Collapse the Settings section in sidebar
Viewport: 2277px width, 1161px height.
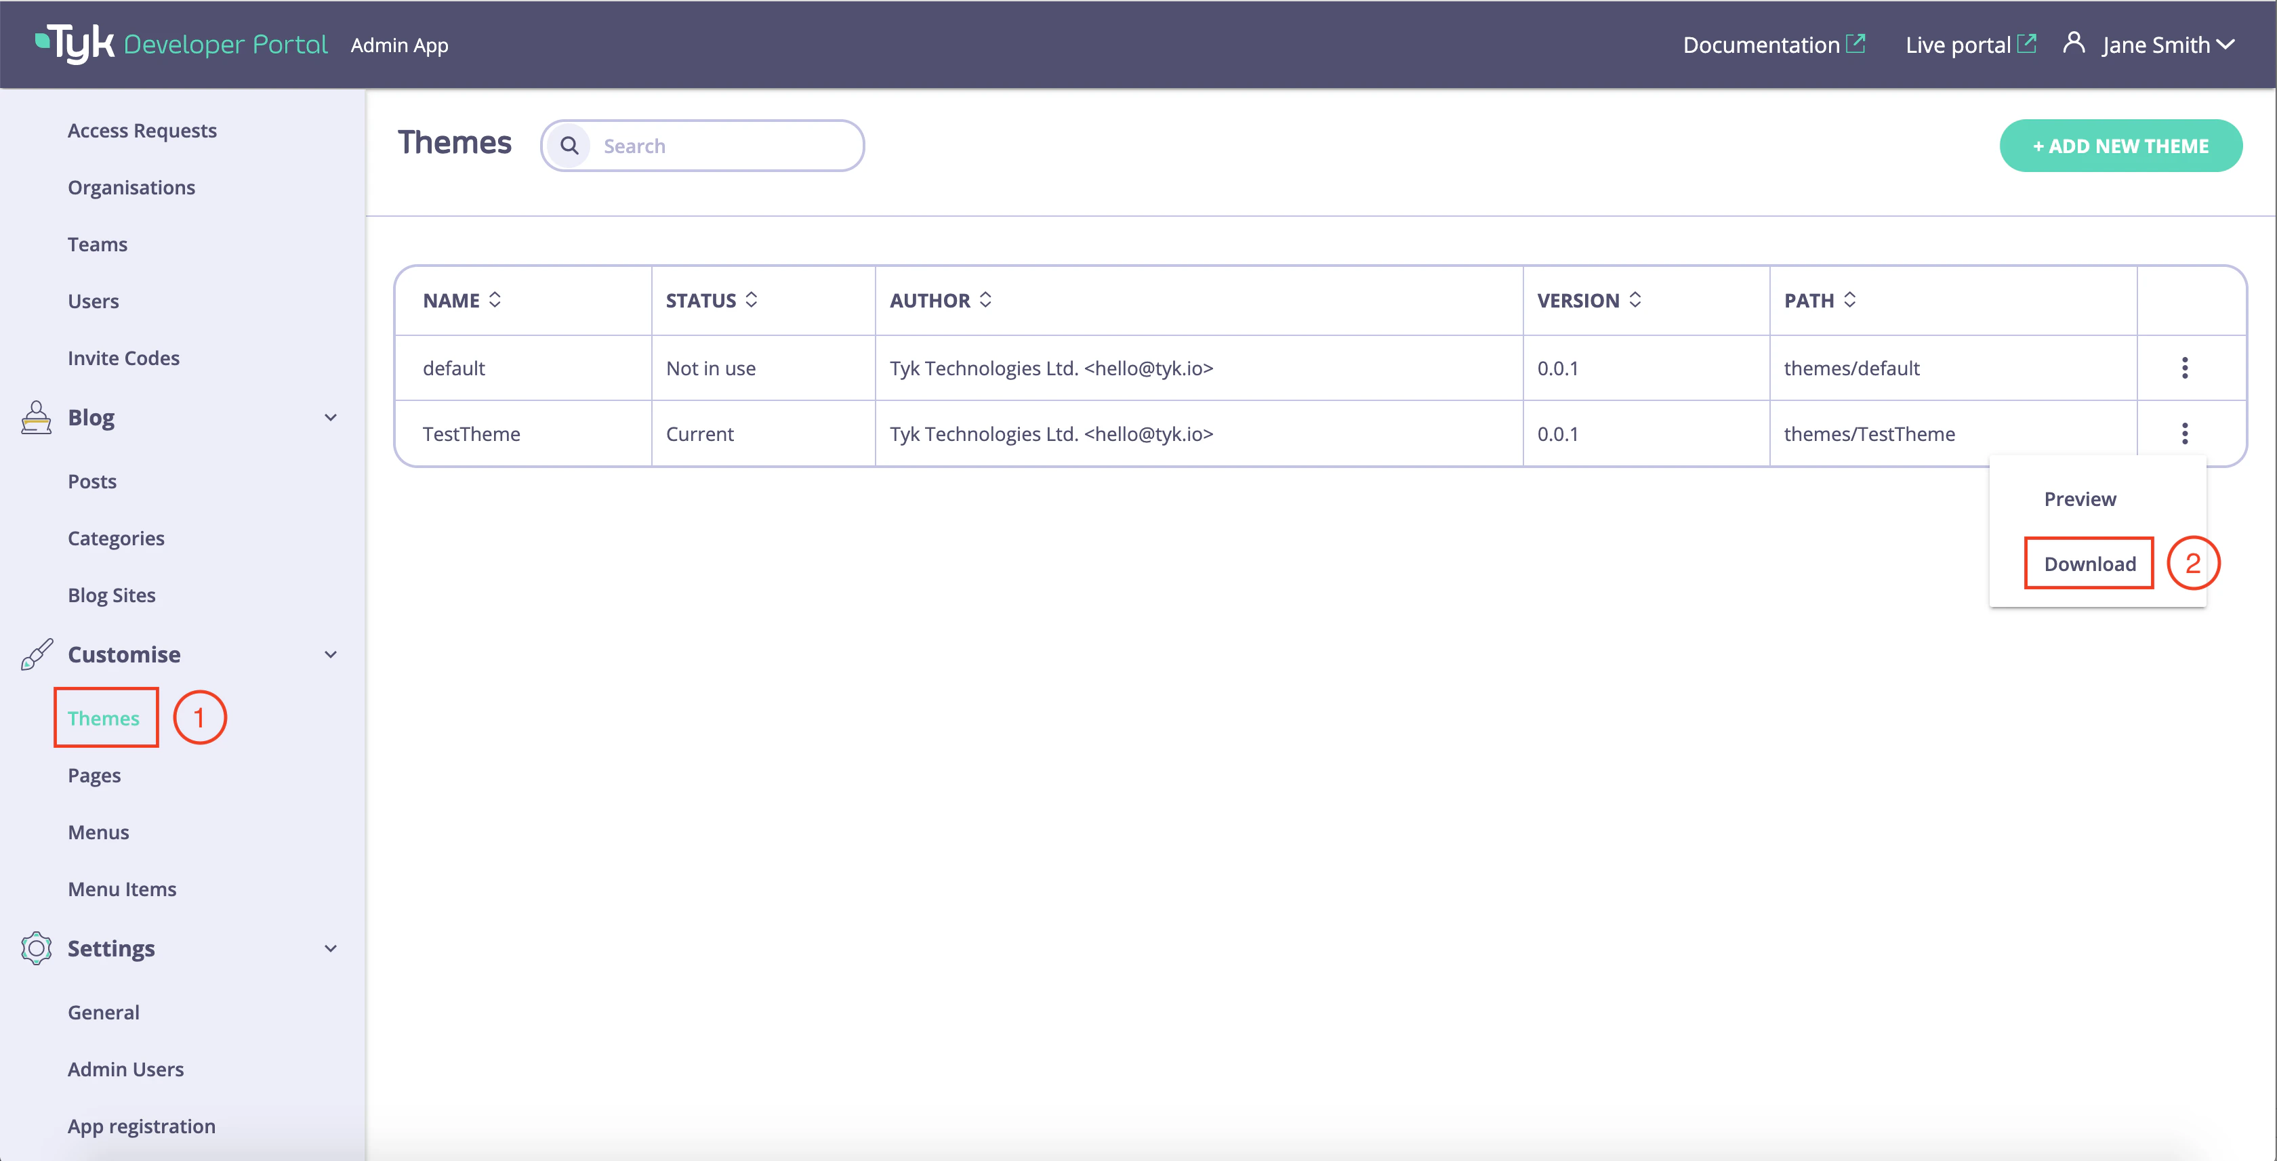click(331, 948)
